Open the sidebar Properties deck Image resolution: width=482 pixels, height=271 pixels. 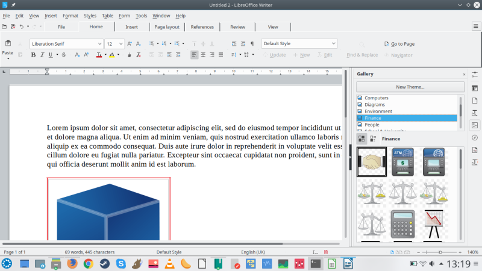point(475,89)
